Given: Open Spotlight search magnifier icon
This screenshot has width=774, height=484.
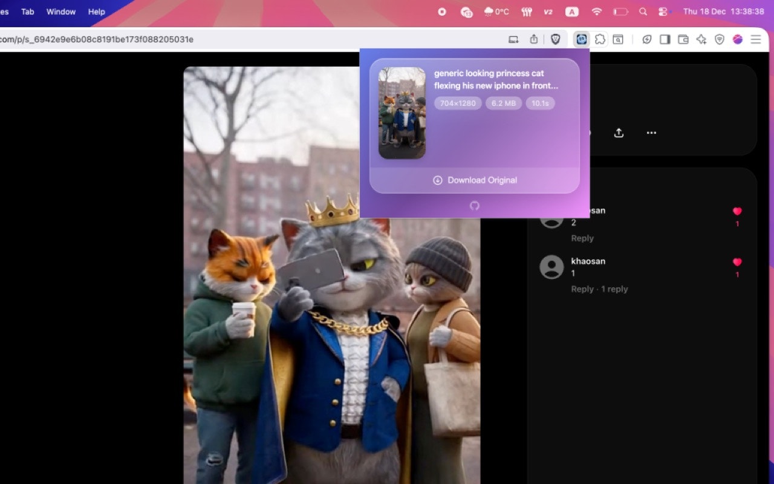Looking at the screenshot, I should (x=643, y=11).
